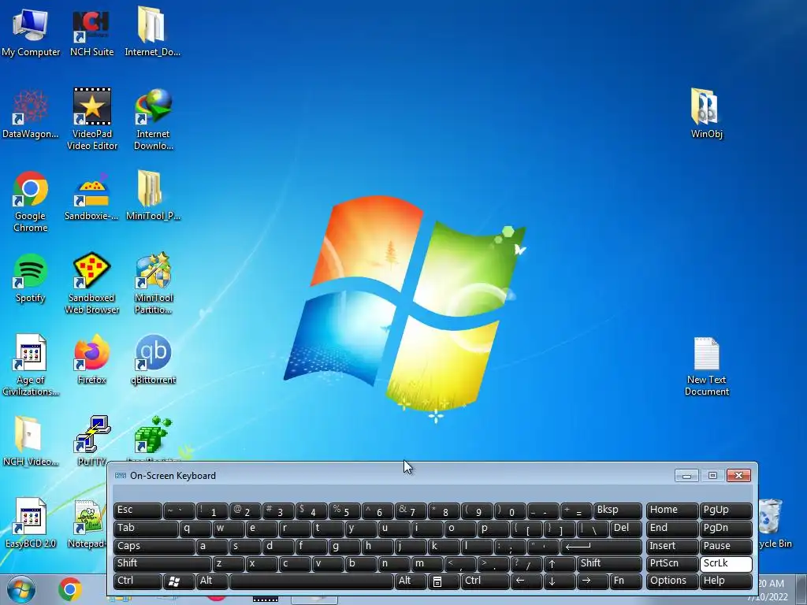Click the Help key on the keyboard
This screenshot has height=605, width=807.
click(726, 581)
